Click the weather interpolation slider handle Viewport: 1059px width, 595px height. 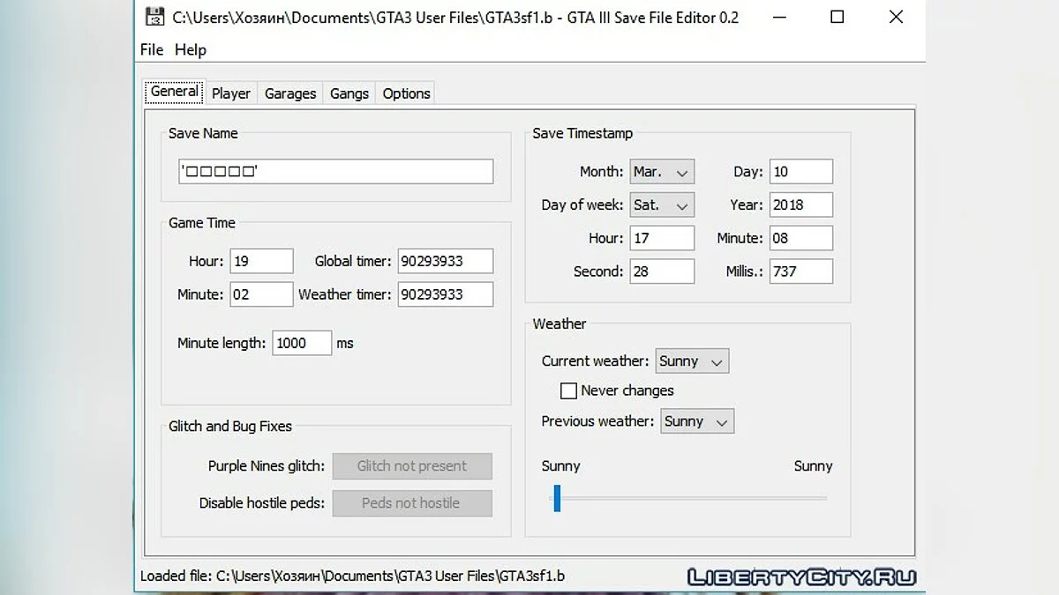tap(557, 498)
